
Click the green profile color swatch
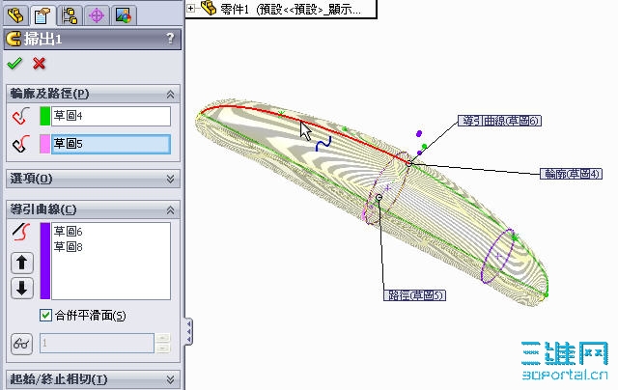coord(45,116)
